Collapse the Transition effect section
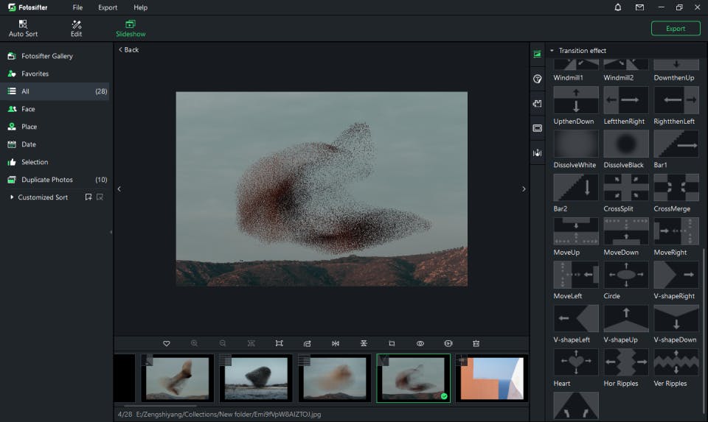The width and height of the screenshot is (708, 422). click(x=552, y=51)
